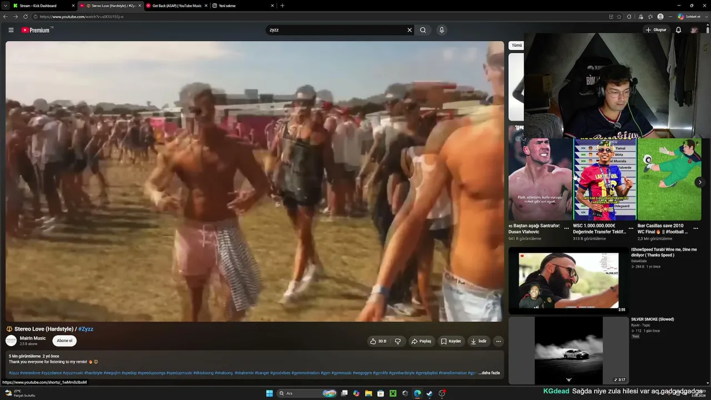Expand the browser tab list dropdown
This screenshot has width=711, height=400.
coord(5,6)
